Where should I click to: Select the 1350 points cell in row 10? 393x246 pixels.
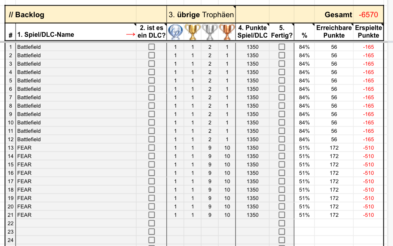[x=252, y=122]
